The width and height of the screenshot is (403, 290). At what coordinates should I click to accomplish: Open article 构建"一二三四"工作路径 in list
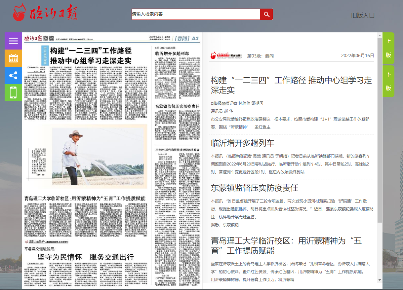pyautogui.click(x=291, y=85)
